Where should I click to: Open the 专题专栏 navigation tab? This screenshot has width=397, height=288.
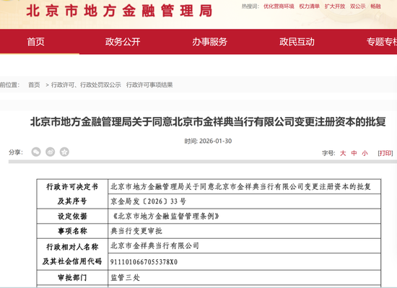pyautogui.click(x=382, y=42)
